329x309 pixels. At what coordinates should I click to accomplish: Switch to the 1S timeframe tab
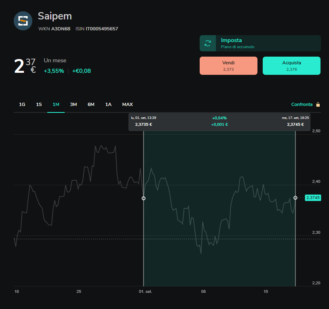tap(39, 104)
